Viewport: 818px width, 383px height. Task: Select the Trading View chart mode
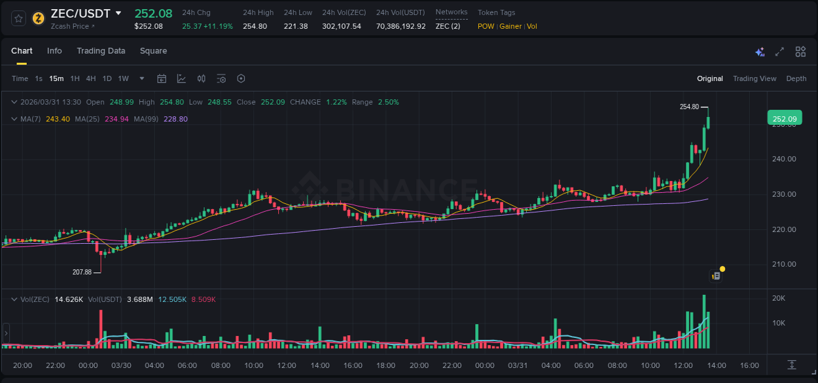point(755,78)
